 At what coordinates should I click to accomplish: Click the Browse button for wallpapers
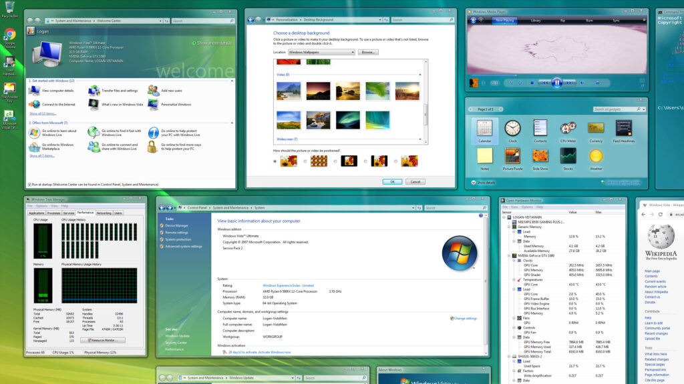point(368,52)
